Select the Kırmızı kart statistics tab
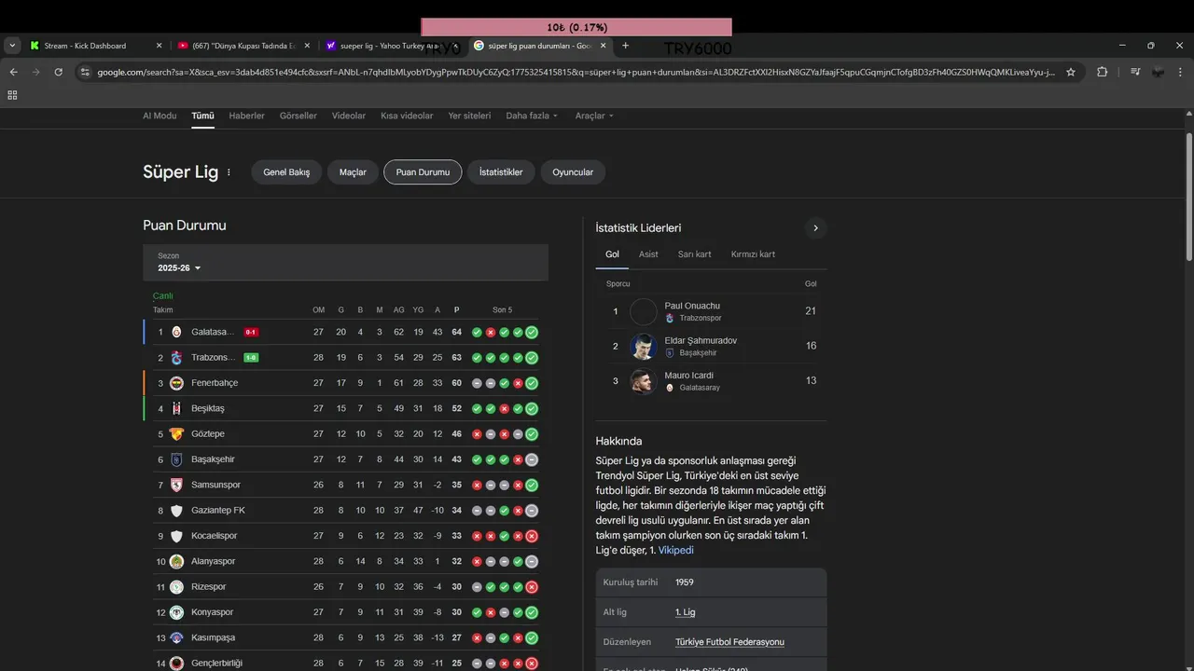1194x671 pixels. (753, 254)
